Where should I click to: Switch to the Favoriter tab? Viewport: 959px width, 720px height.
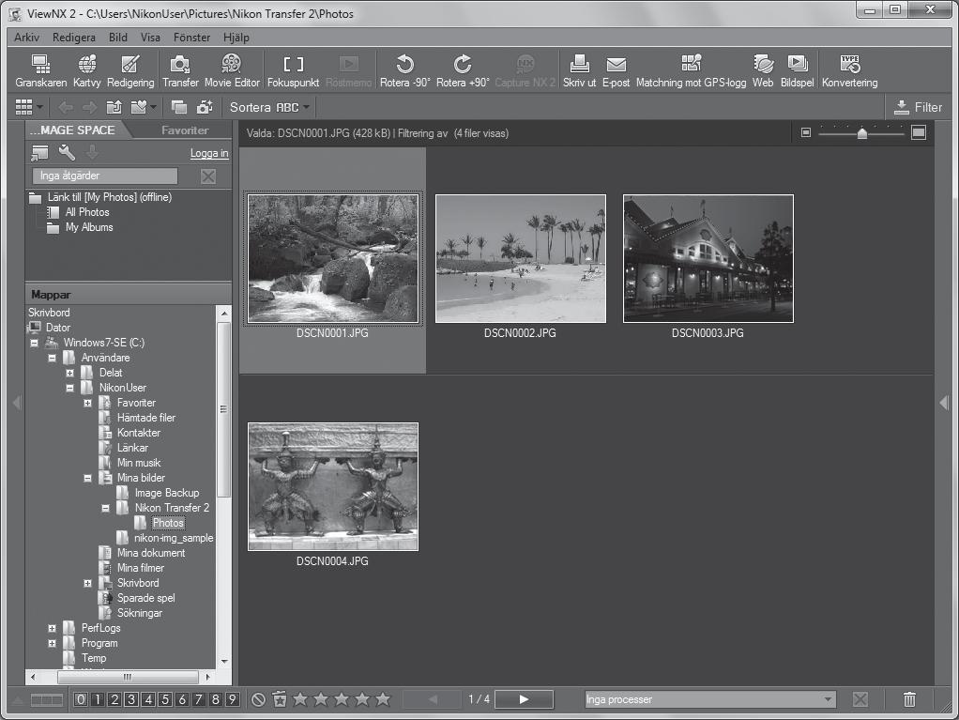tap(185, 130)
